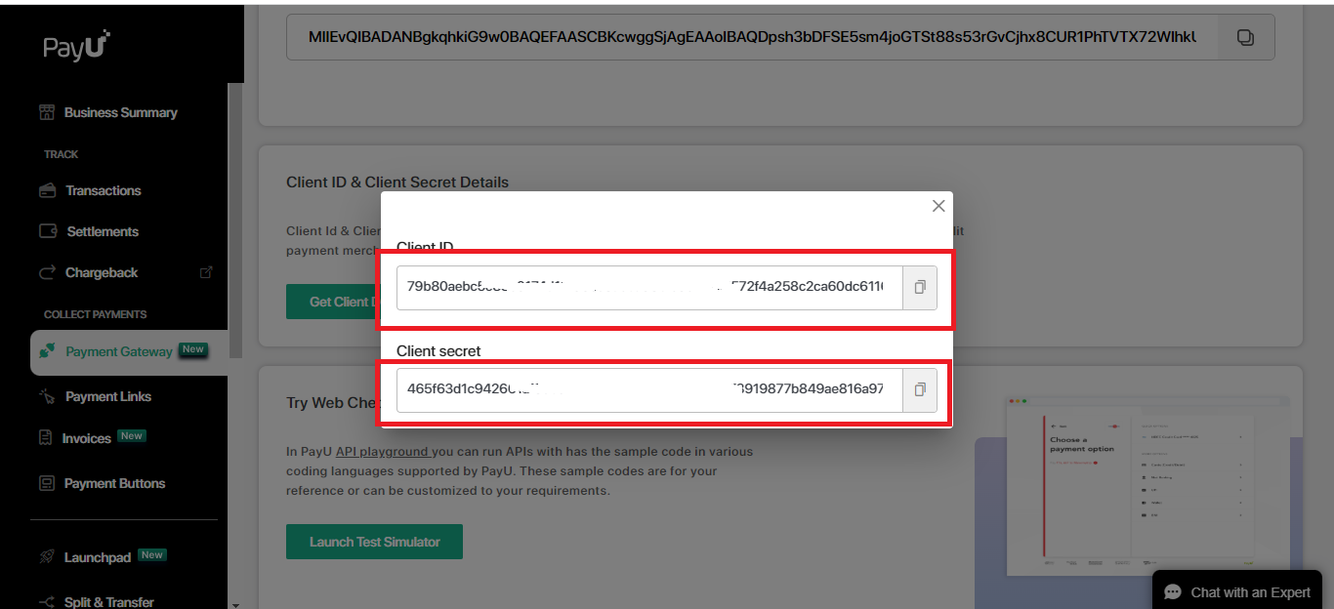1334x609 pixels.
Task: Close the Client ID dialog
Action: tap(938, 206)
